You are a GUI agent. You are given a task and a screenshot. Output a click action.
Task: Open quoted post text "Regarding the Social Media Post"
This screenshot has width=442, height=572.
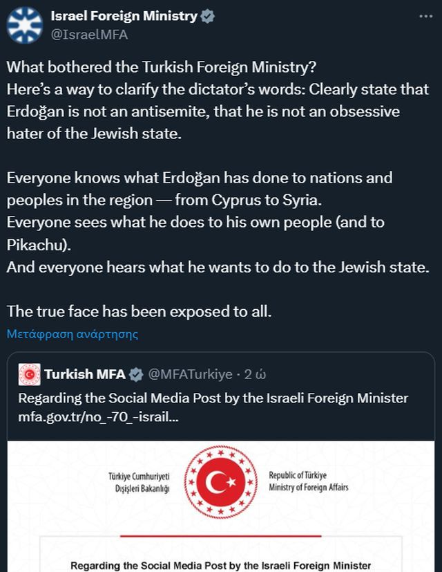[x=213, y=398]
